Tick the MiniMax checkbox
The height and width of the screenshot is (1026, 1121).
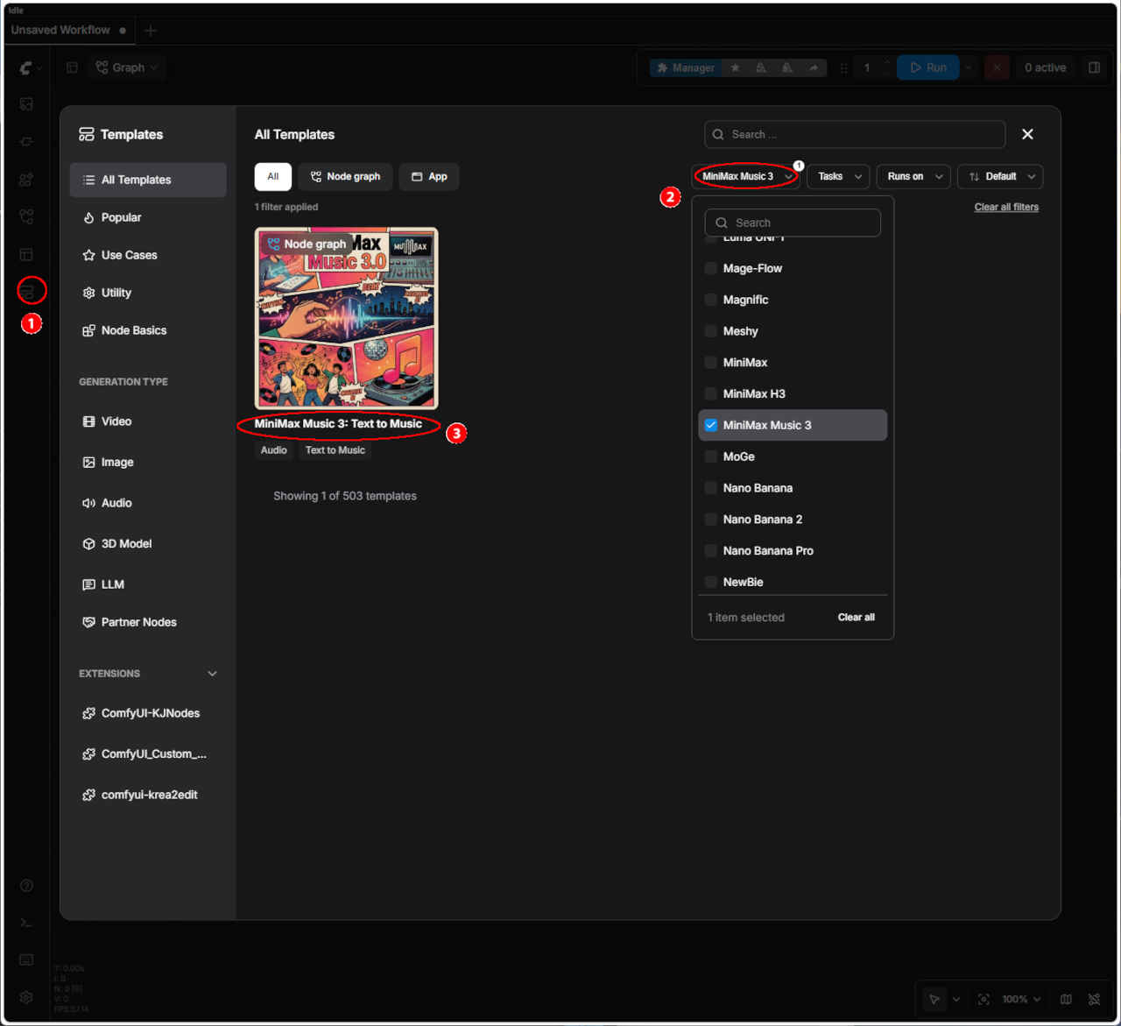(711, 363)
